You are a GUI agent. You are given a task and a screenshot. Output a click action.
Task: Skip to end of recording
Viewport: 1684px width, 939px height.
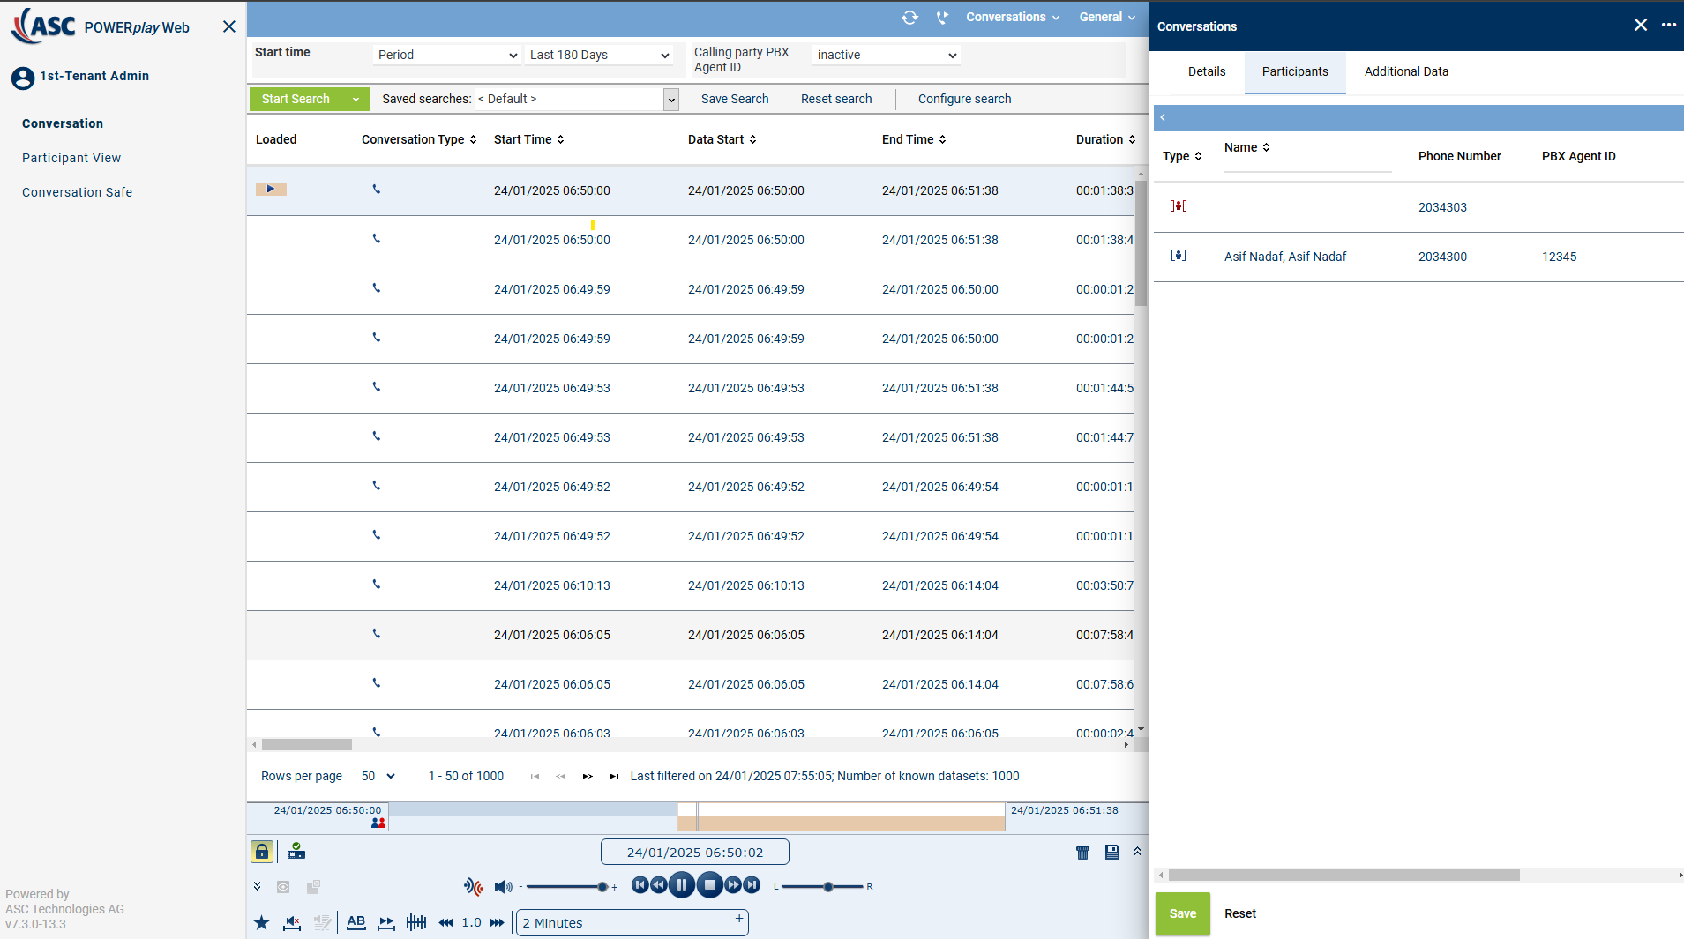tap(752, 884)
